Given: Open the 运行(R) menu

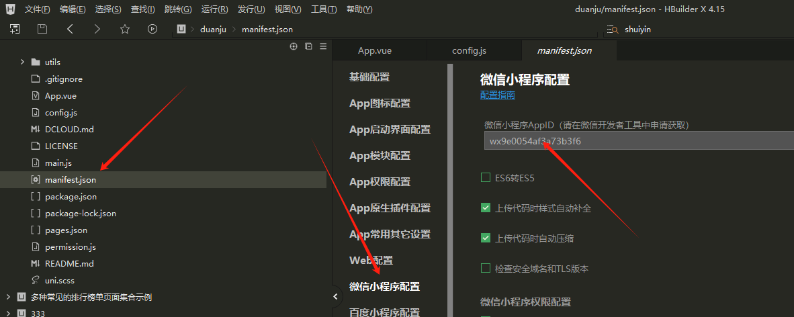Looking at the screenshot, I should [214, 9].
